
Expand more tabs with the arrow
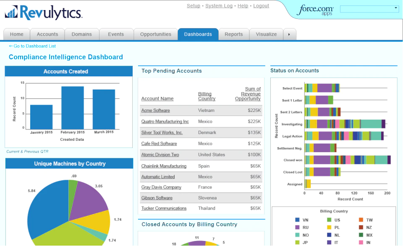pos(289,34)
